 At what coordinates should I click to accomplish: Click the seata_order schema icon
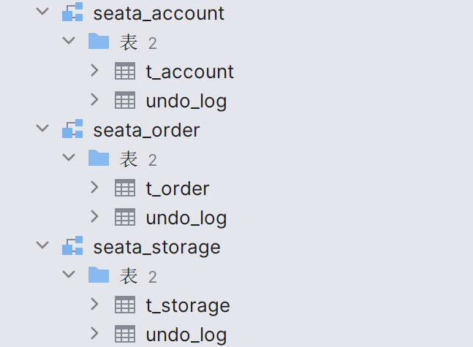72,130
